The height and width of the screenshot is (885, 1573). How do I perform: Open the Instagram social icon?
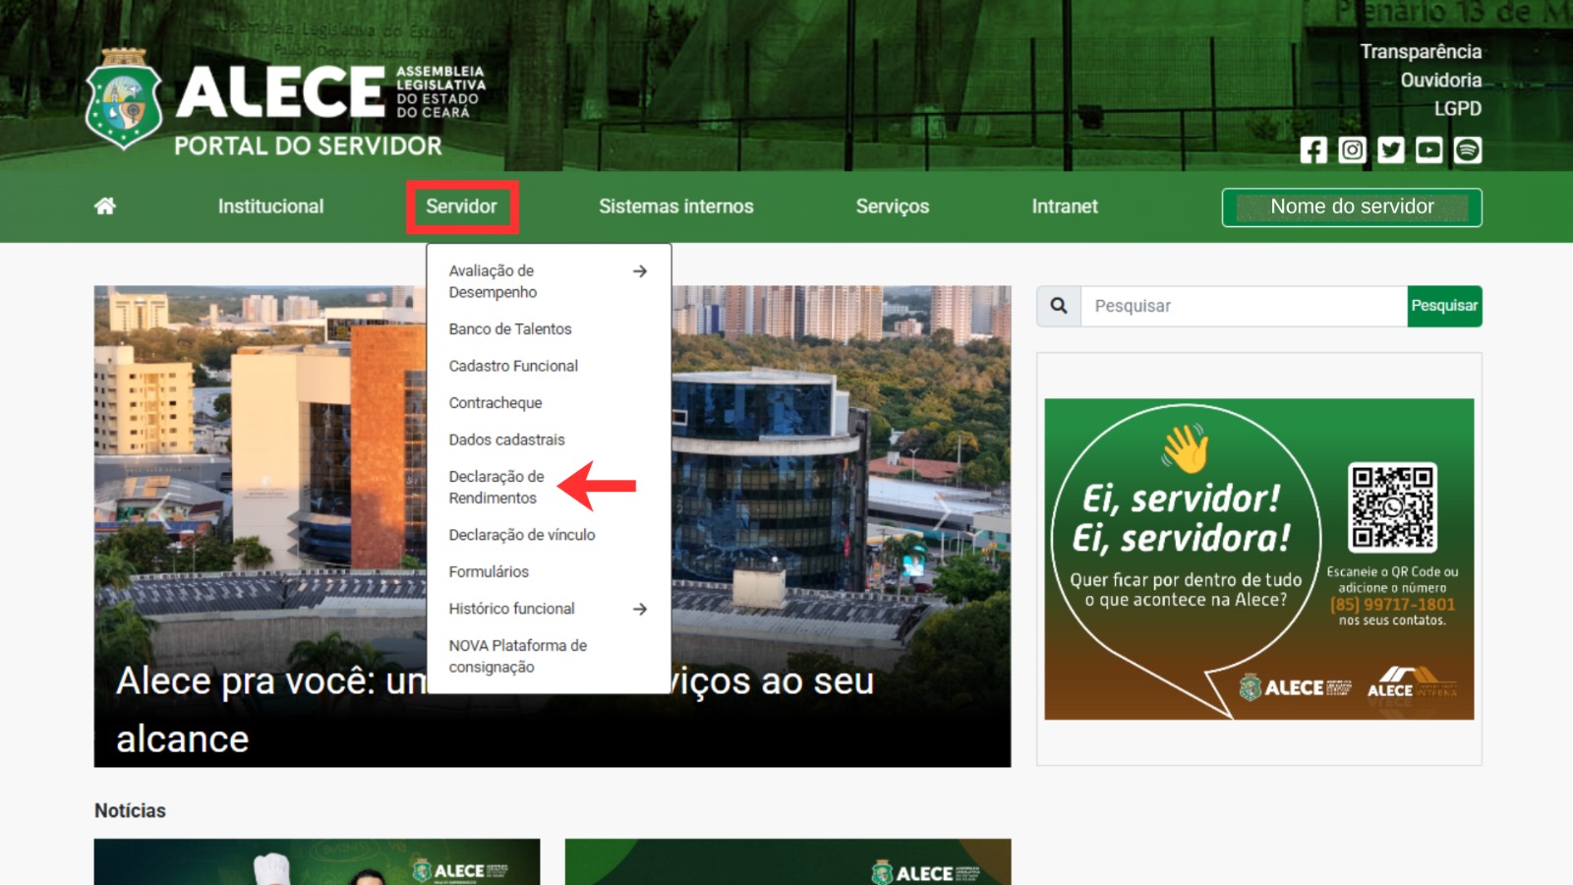click(x=1352, y=149)
